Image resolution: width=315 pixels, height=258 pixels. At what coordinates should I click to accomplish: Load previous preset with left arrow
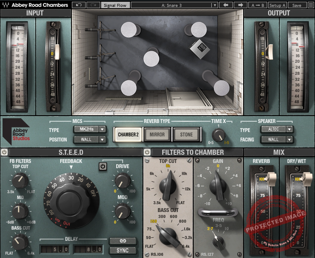click(226, 5)
